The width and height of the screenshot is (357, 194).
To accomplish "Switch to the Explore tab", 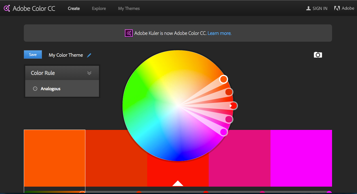I will 99,9.
